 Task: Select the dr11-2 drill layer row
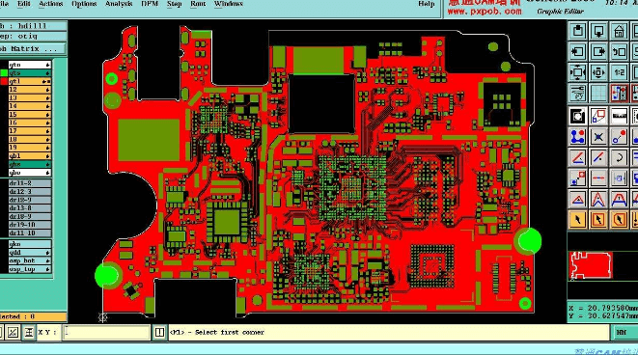(x=29, y=183)
